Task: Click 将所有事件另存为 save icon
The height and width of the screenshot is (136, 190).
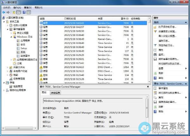Action: tap(155, 59)
